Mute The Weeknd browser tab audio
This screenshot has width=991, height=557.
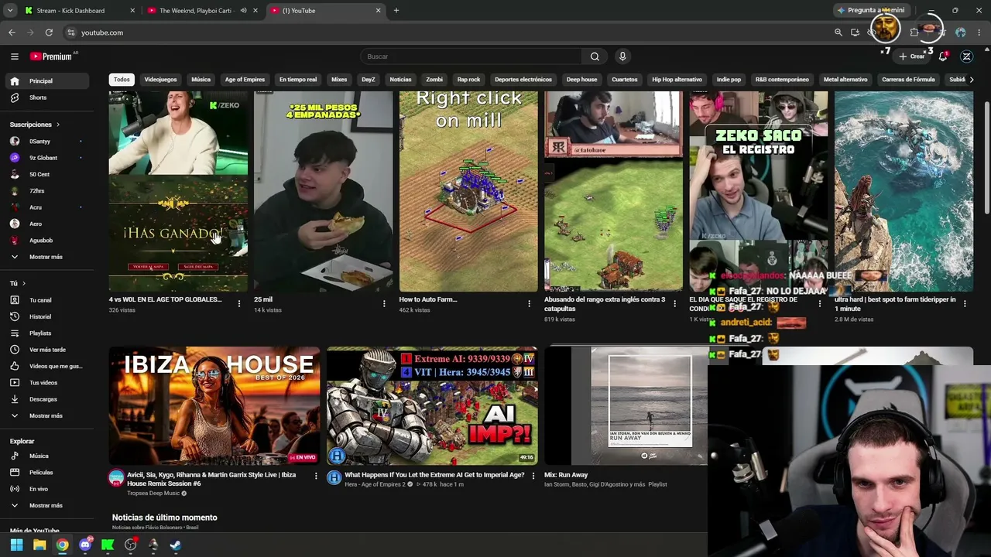(x=243, y=11)
